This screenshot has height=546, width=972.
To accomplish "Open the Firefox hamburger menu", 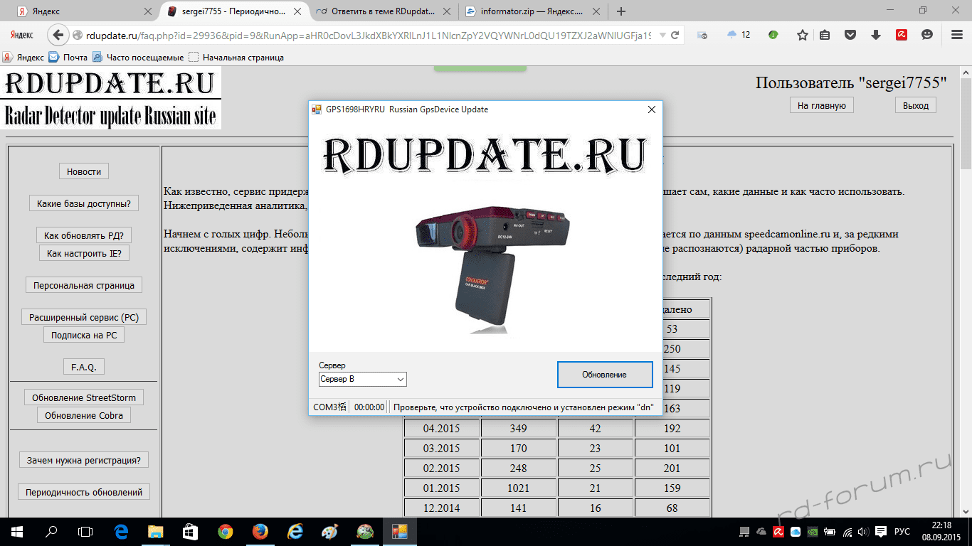I will coord(956,35).
